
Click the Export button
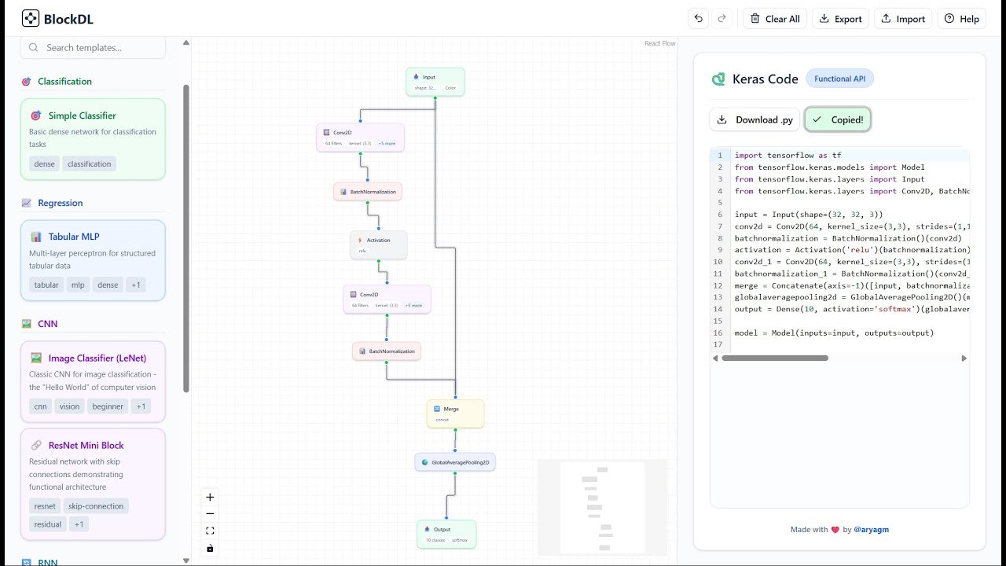840,18
